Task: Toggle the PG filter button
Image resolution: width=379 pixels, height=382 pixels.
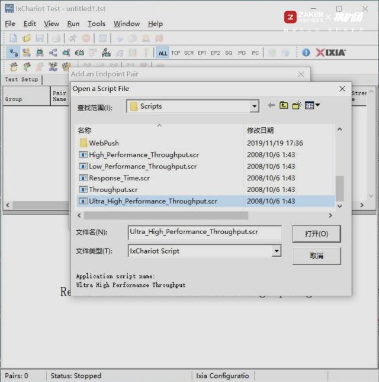Action: (242, 53)
